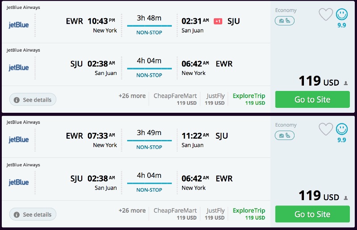Favorite the first flight with heart icon
The width and height of the screenshot is (357, 230).
(x=326, y=15)
